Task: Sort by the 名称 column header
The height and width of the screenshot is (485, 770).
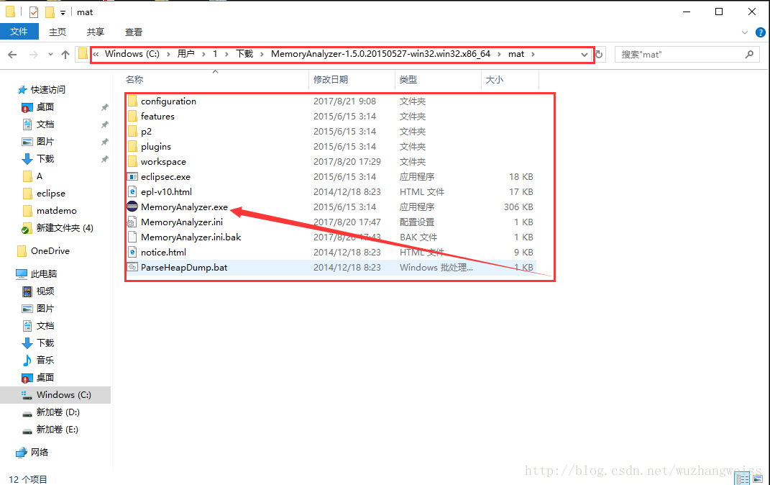Action: (x=134, y=80)
